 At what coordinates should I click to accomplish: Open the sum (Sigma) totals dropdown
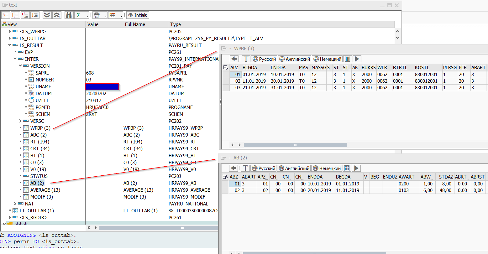[82, 15]
